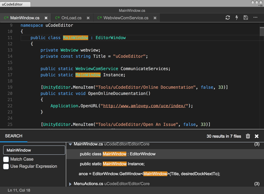
Task: Click the search input field containing MainWindow
Action: pyautogui.click(x=34, y=150)
